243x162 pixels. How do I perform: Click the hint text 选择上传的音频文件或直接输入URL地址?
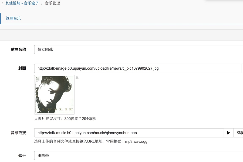coord(68,141)
